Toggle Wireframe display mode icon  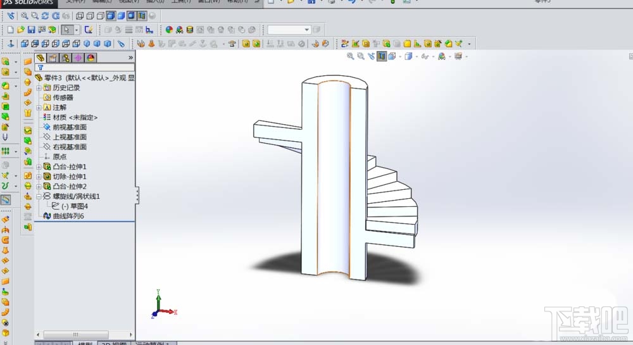80,16
